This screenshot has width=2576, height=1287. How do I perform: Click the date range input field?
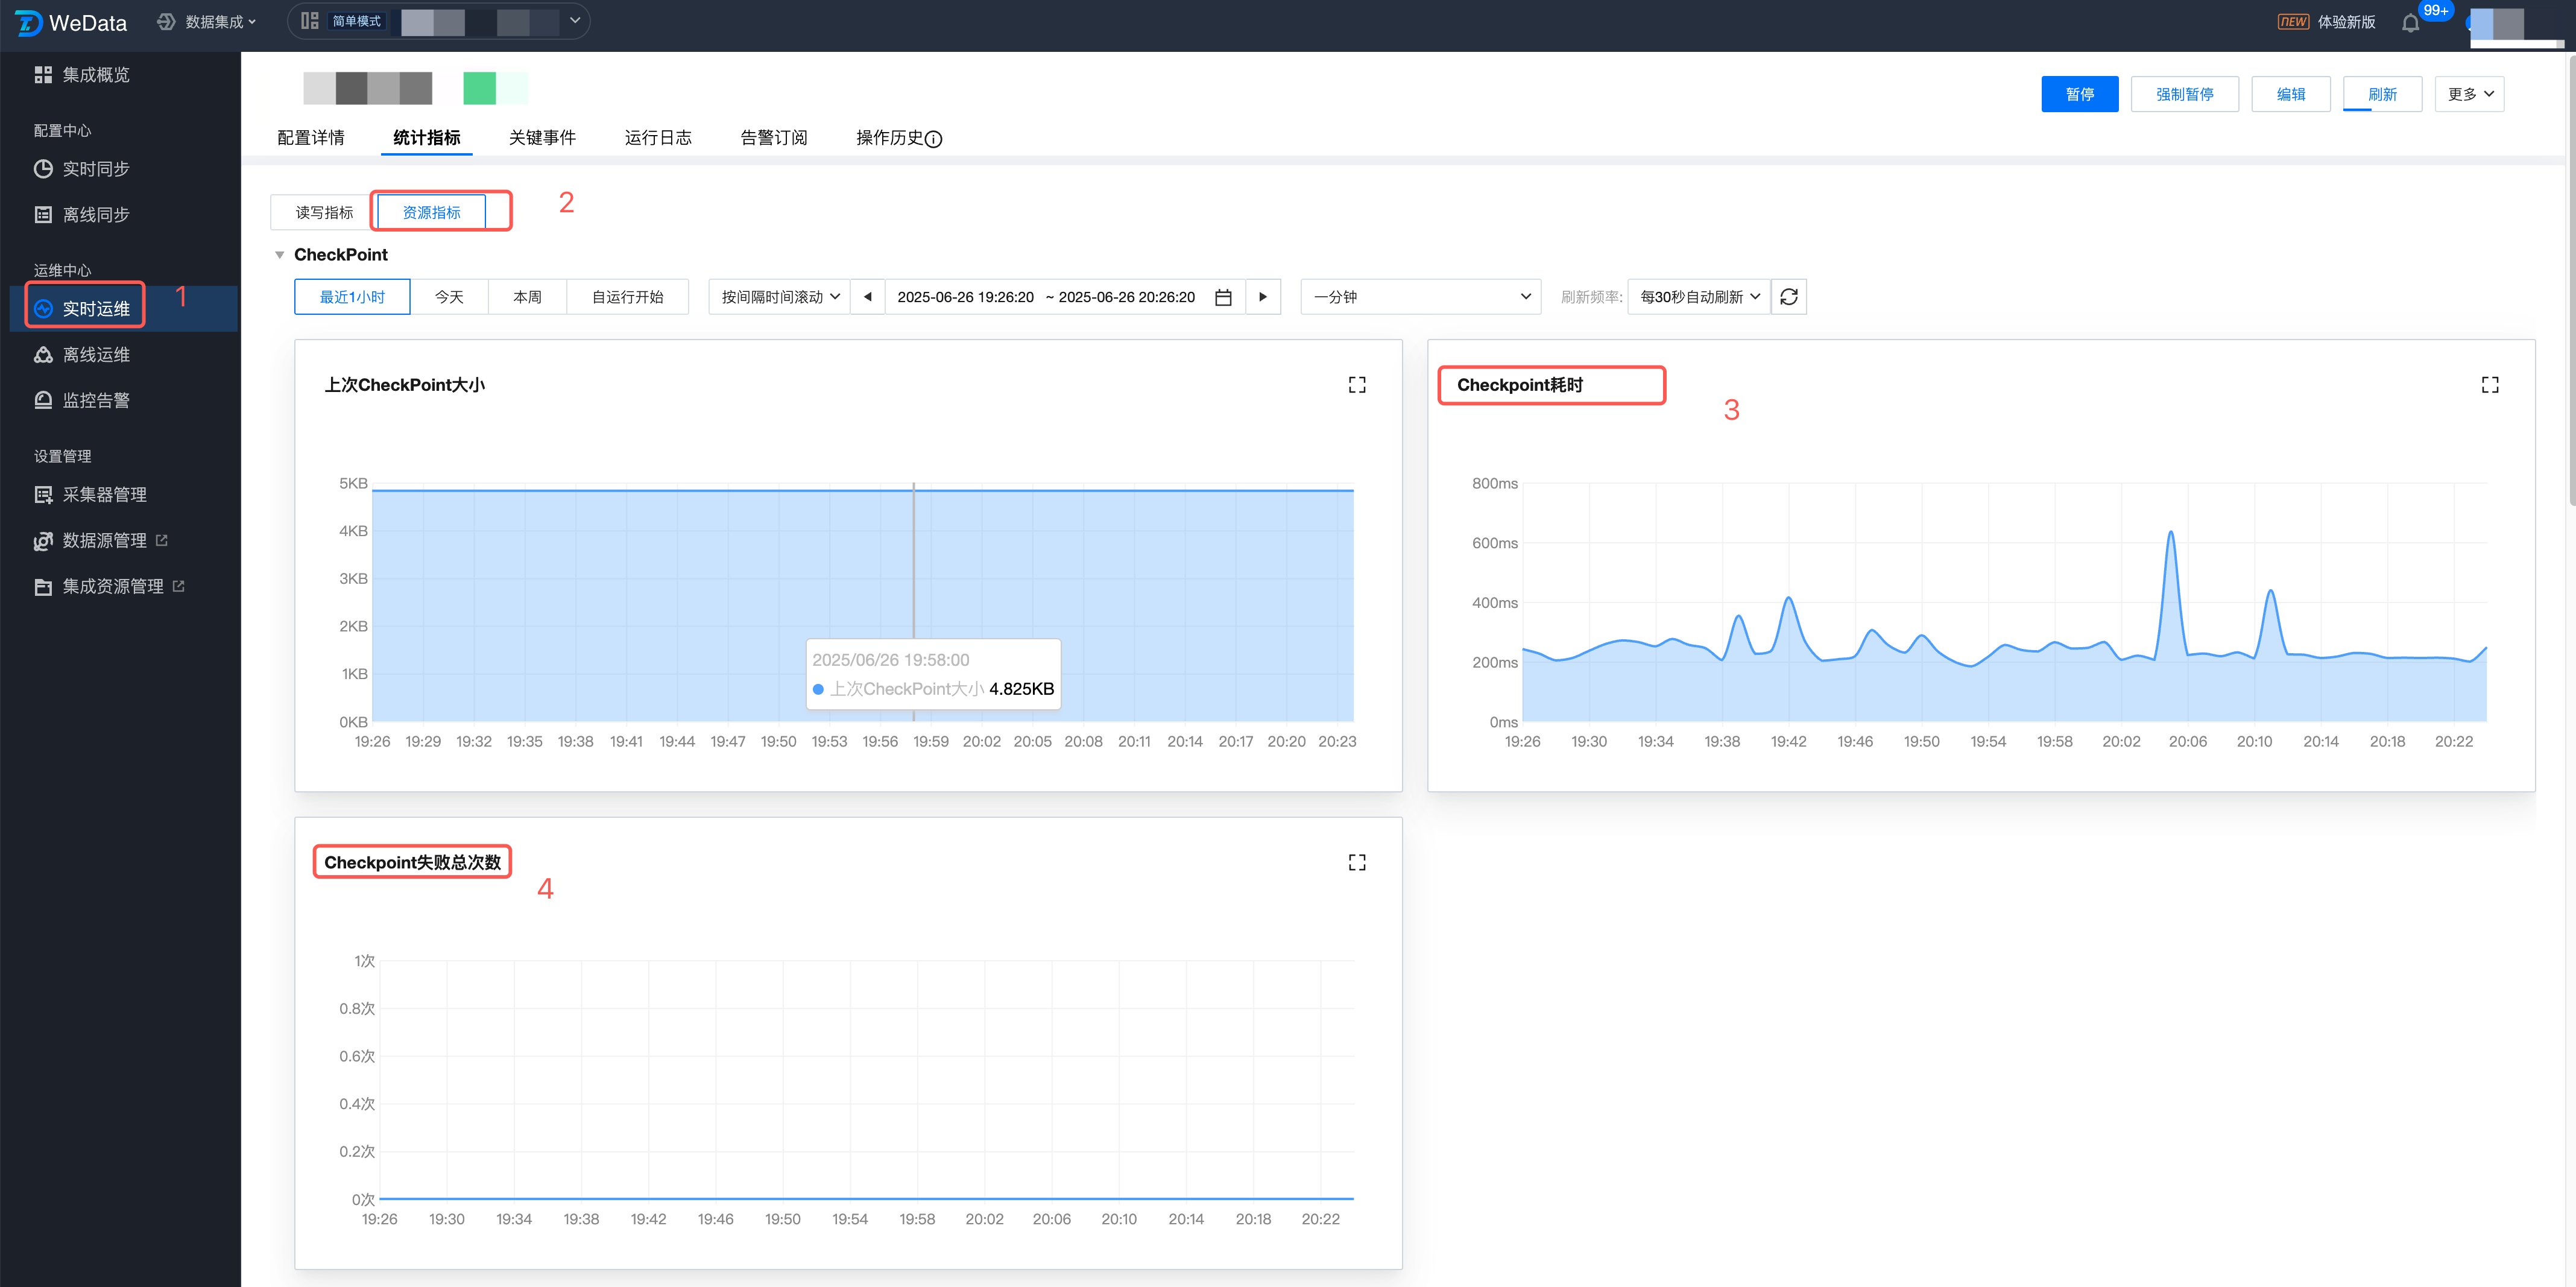[1045, 297]
